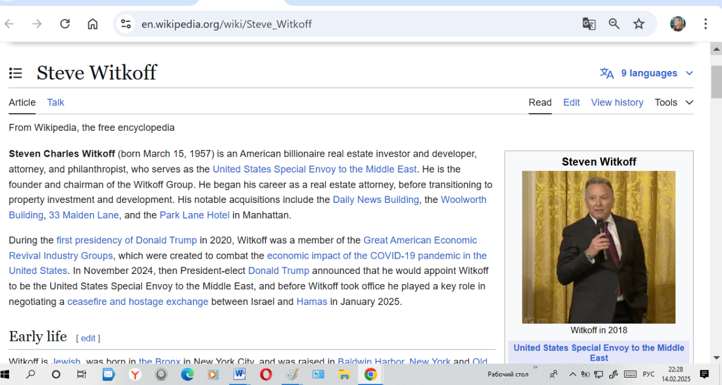Open Windows taskbar search
This screenshot has height=385, width=722.
pyautogui.click(x=31, y=374)
